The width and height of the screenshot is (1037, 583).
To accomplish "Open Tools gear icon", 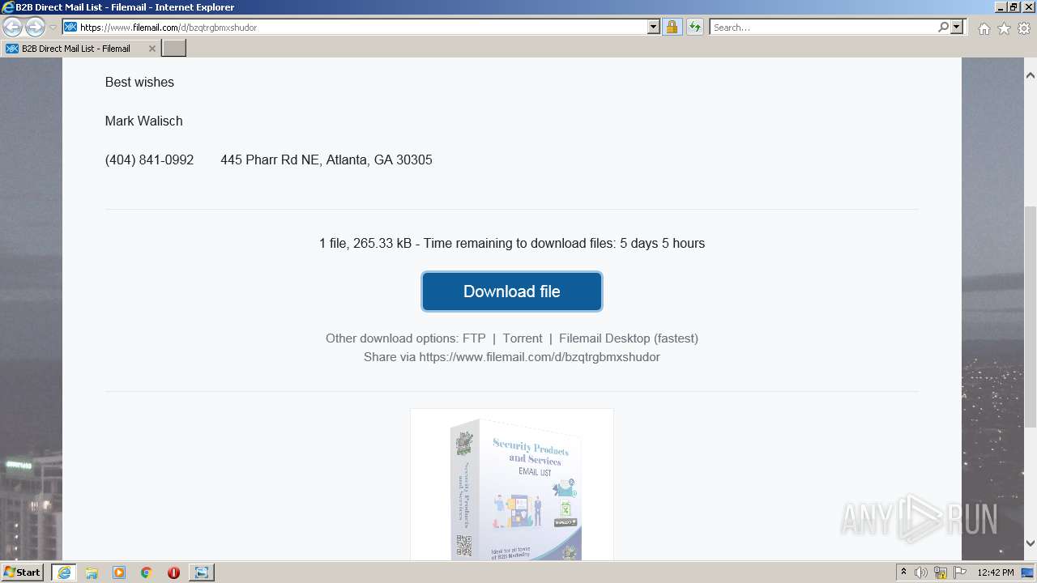I will (x=1024, y=28).
